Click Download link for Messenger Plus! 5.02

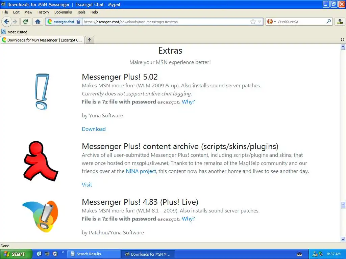coord(94,129)
